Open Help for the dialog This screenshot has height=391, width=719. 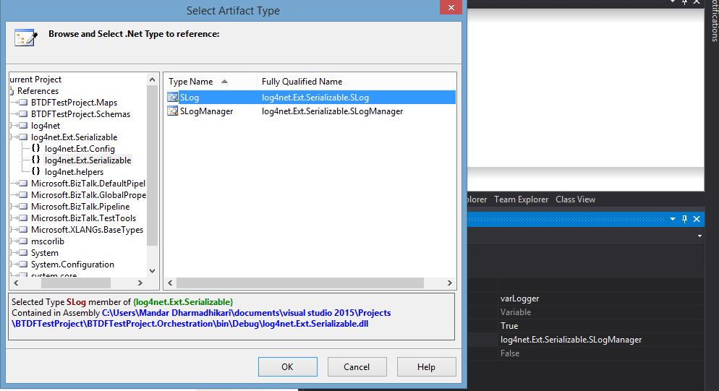(x=427, y=366)
